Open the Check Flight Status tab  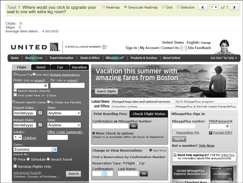(149, 114)
